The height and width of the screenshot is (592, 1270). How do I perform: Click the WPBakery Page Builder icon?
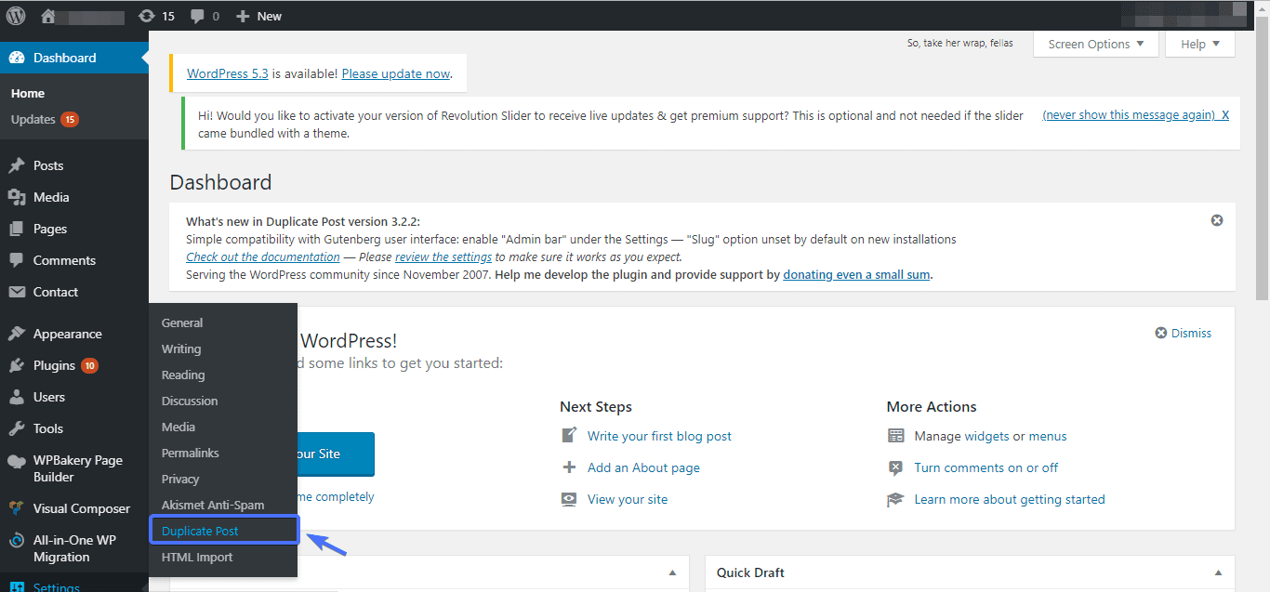(x=17, y=461)
